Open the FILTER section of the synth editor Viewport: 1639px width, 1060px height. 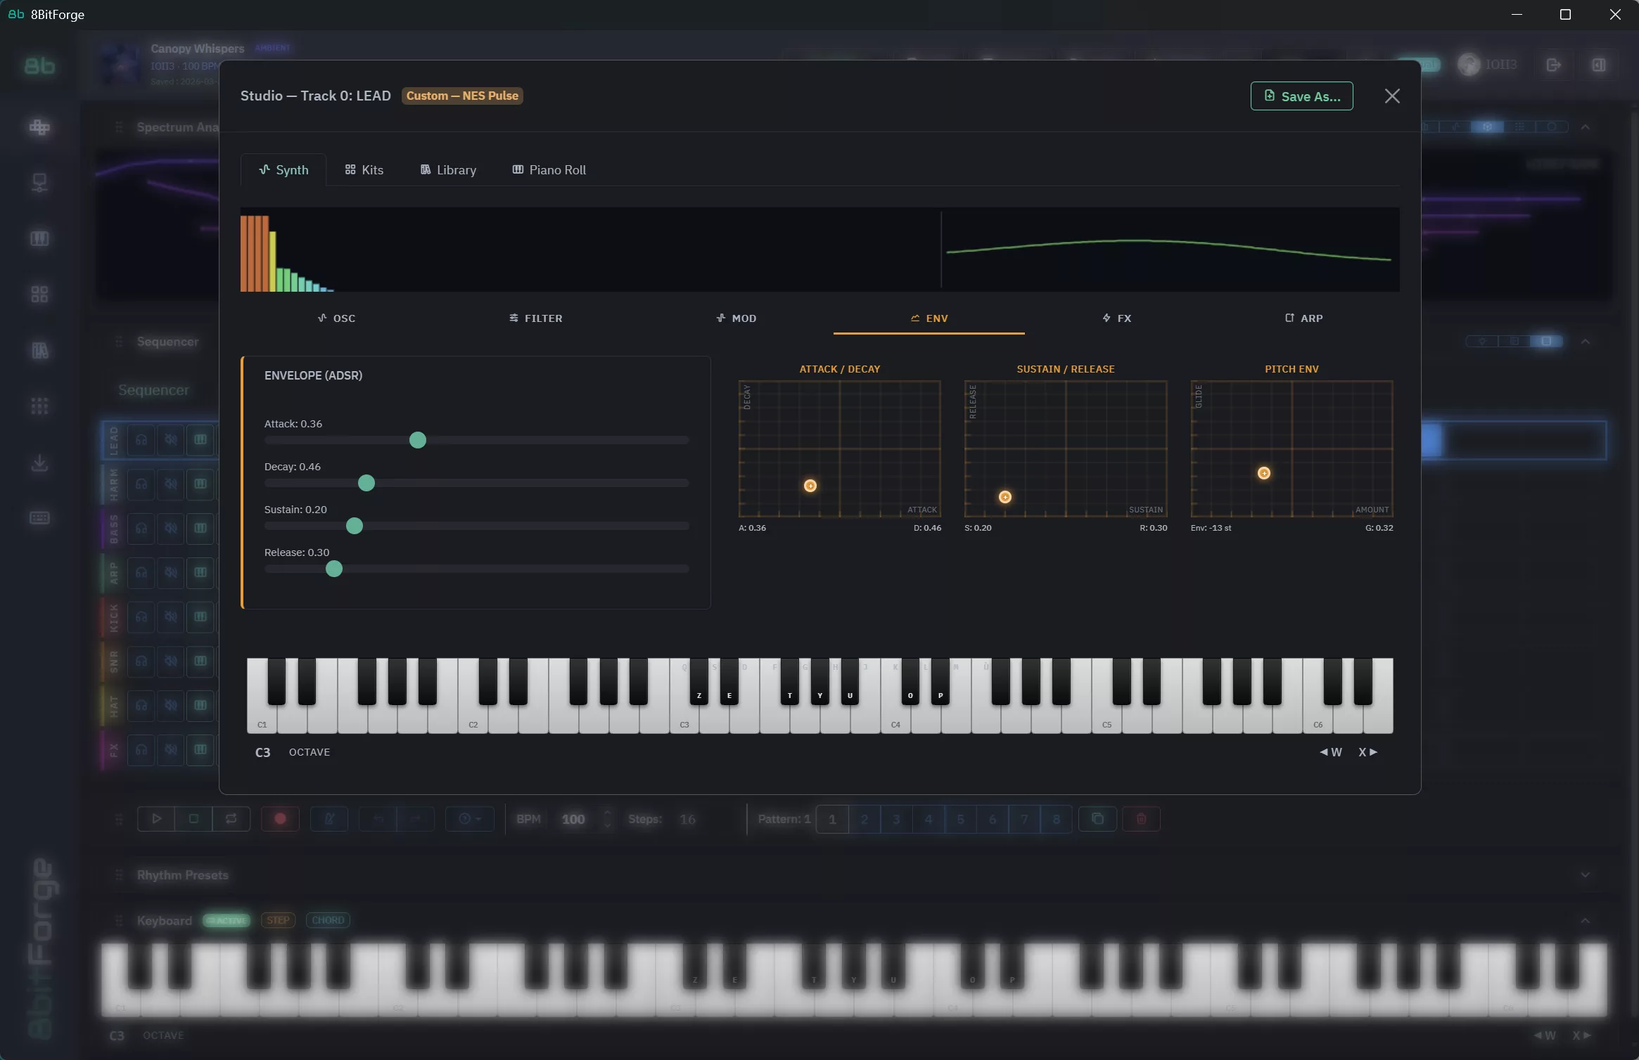pyautogui.click(x=535, y=318)
